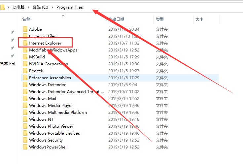The image size is (243, 164).
Task: Open the chevron before 此电脑 breadcrumb
Action: pos(9,7)
